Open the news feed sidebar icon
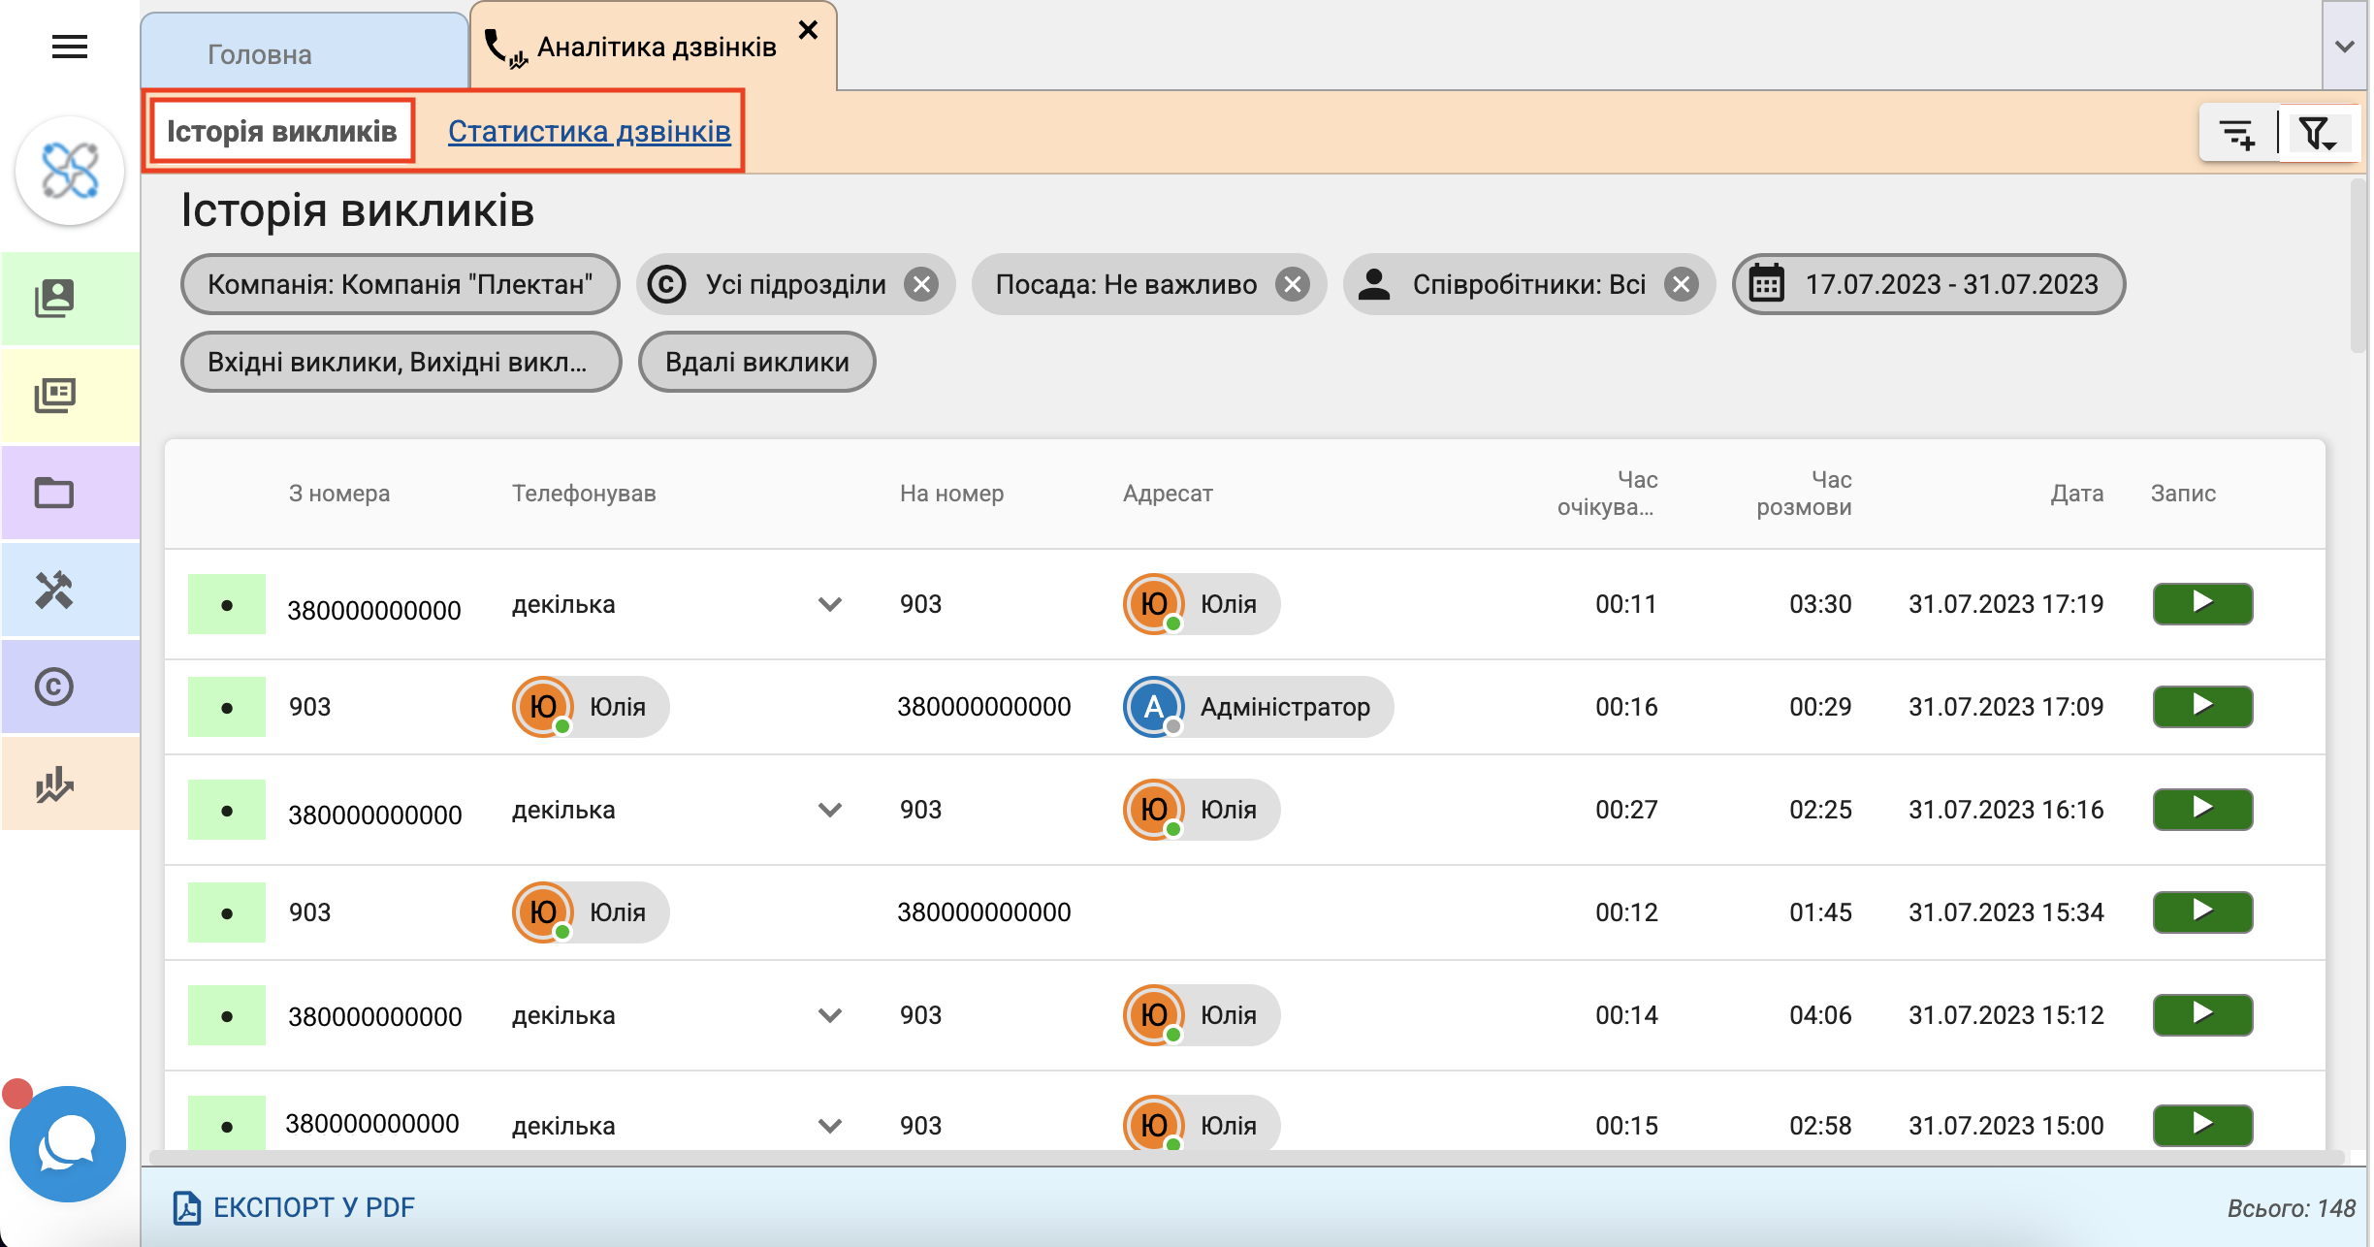Viewport: 2374px width, 1247px height. [54, 395]
